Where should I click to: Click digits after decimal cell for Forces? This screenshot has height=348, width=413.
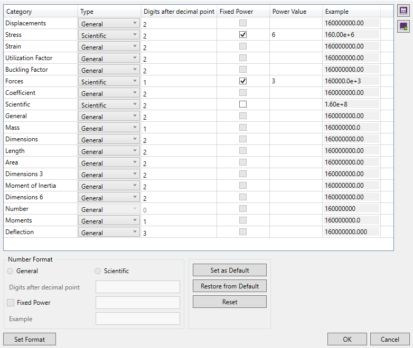pos(179,82)
